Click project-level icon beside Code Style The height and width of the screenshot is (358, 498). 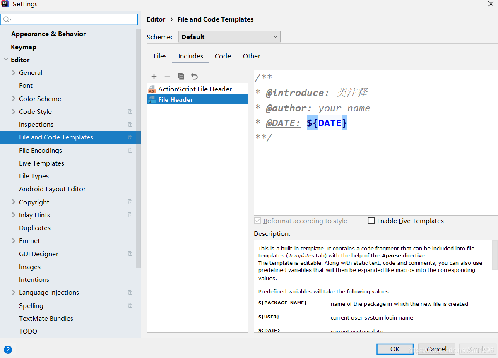pos(130,111)
